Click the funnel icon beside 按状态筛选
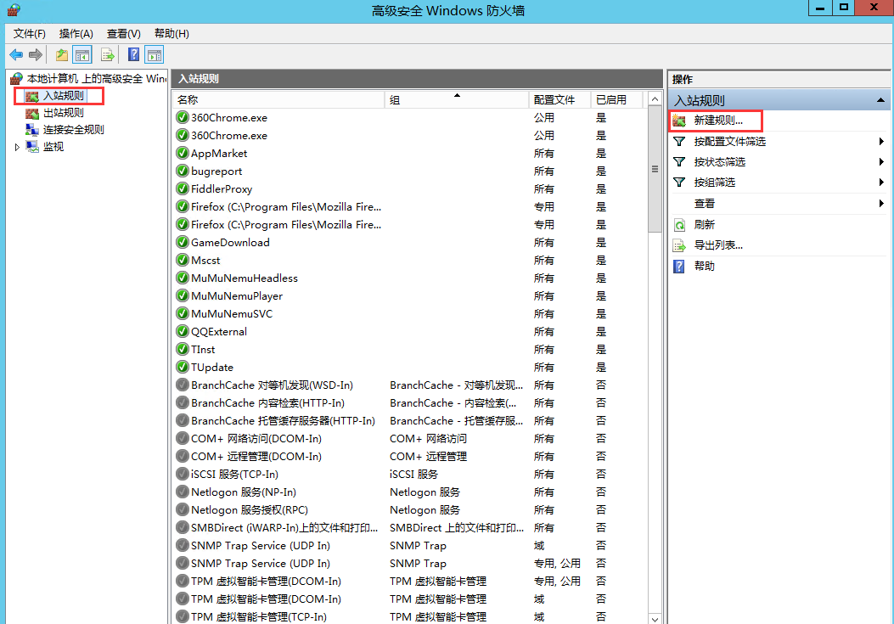The width and height of the screenshot is (894, 624). coord(679,162)
